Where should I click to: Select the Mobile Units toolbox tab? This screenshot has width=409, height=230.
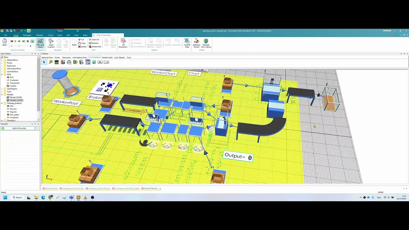(107, 57)
